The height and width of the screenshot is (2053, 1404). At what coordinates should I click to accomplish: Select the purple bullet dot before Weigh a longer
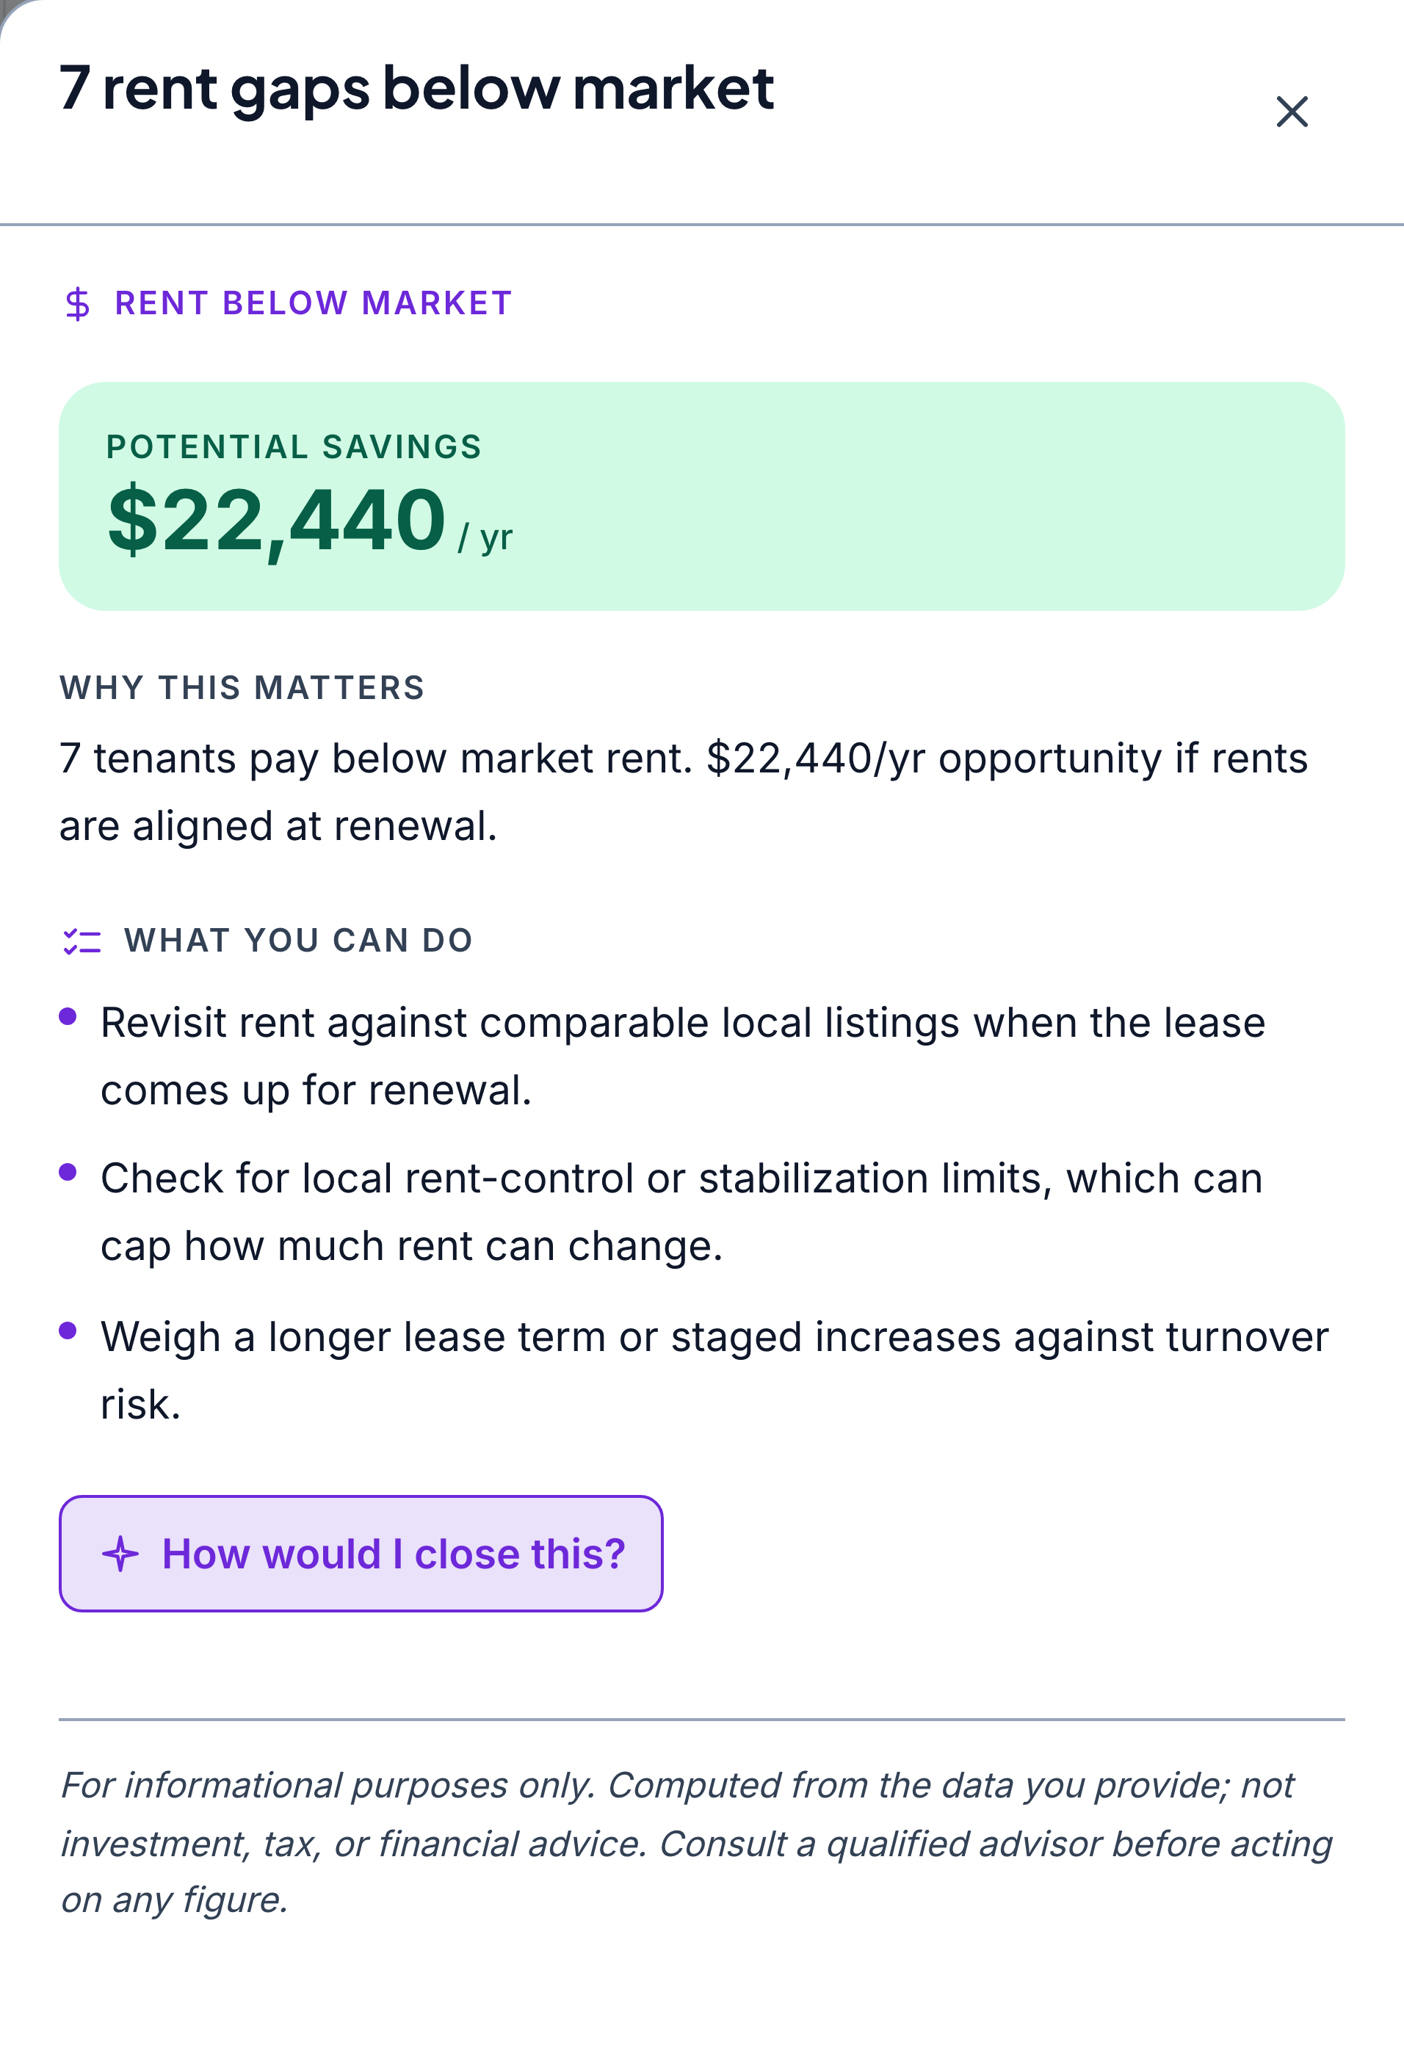pyautogui.click(x=68, y=1330)
